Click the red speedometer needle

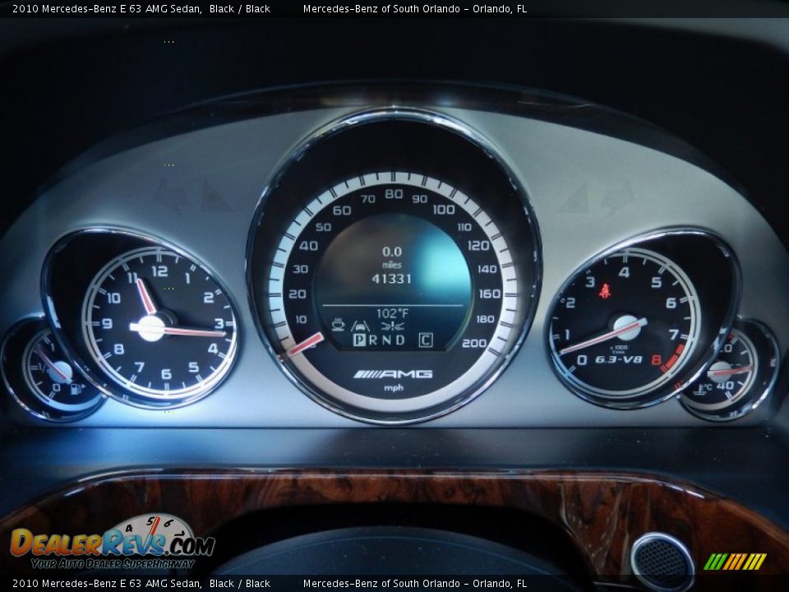[305, 345]
